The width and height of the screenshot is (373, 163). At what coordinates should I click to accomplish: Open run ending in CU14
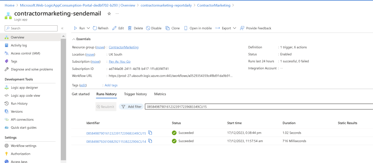[x=116, y=142]
